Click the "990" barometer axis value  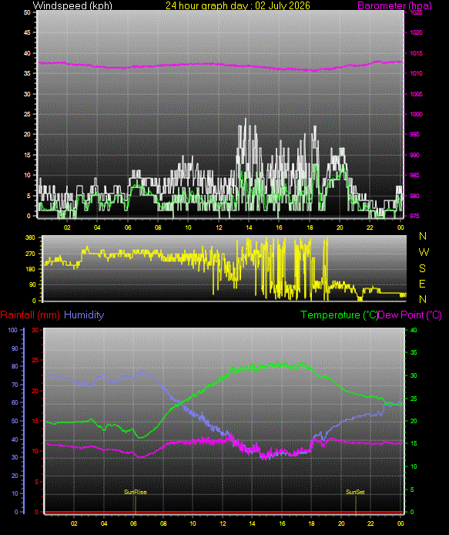pos(414,155)
